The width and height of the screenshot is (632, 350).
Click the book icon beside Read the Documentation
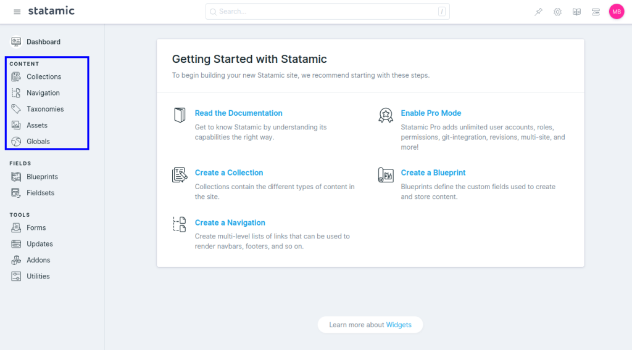pos(180,115)
